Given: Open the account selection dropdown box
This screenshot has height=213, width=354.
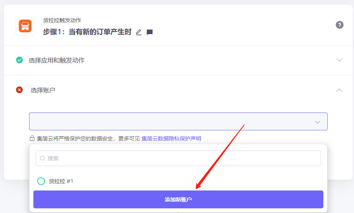Looking at the screenshot, I should (178, 121).
